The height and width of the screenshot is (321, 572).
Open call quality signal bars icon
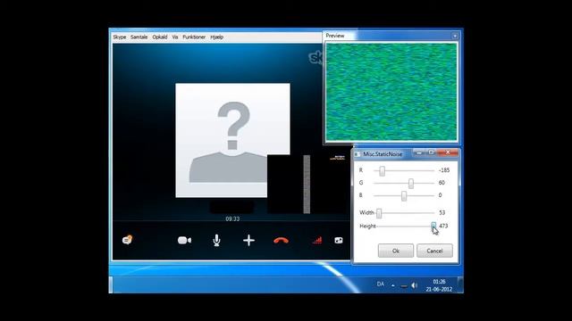pyautogui.click(x=317, y=240)
